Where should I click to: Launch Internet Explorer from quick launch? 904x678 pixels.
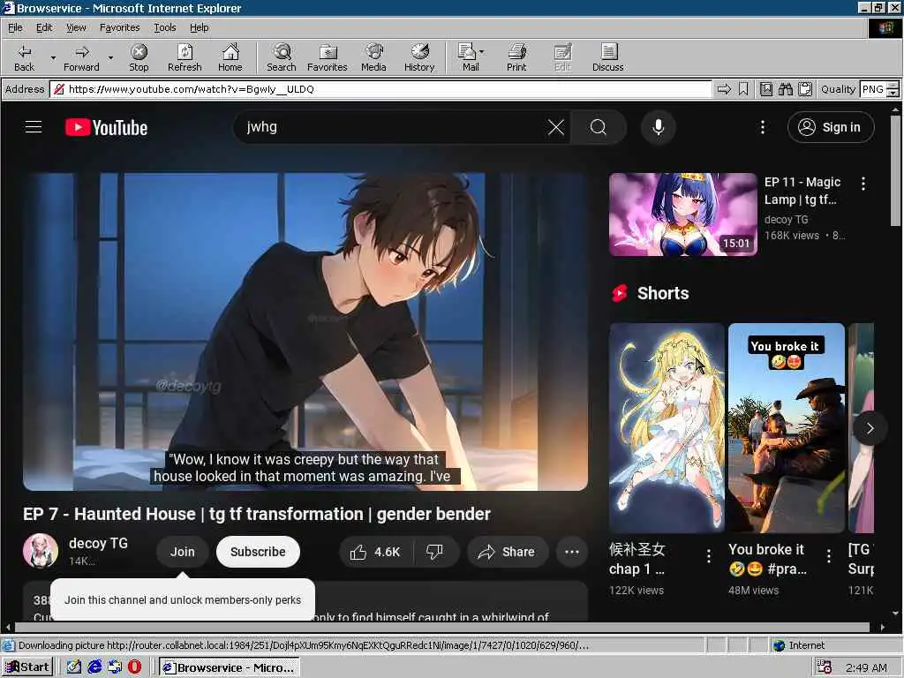click(x=94, y=667)
